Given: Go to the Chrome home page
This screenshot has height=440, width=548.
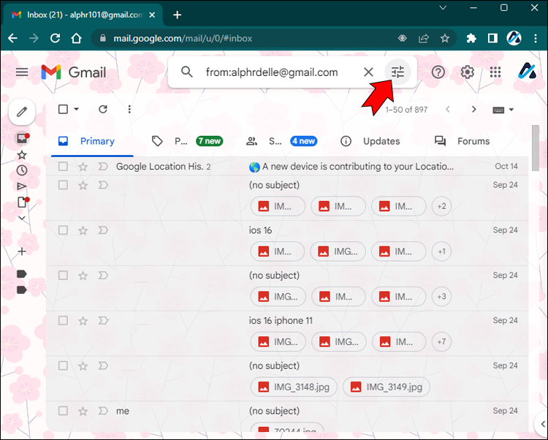Looking at the screenshot, I should (76, 38).
